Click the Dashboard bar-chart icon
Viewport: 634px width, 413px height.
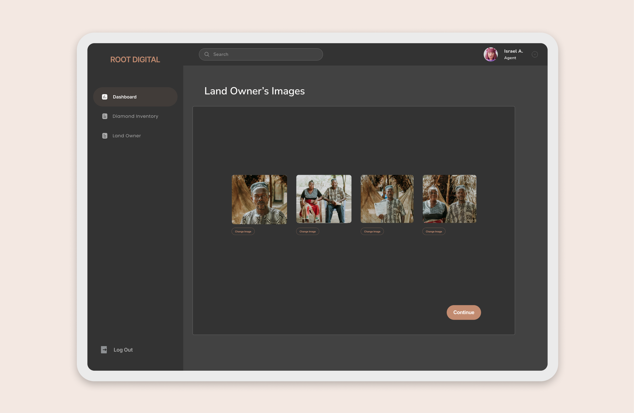[x=105, y=97]
